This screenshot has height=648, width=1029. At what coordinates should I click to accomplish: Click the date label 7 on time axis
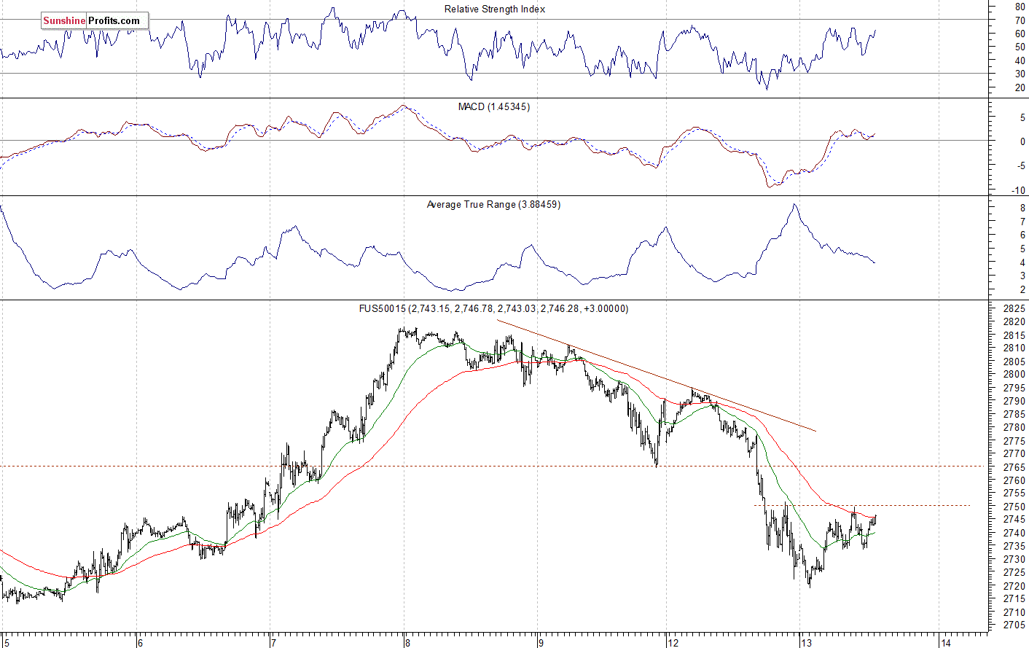click(273, 643)
